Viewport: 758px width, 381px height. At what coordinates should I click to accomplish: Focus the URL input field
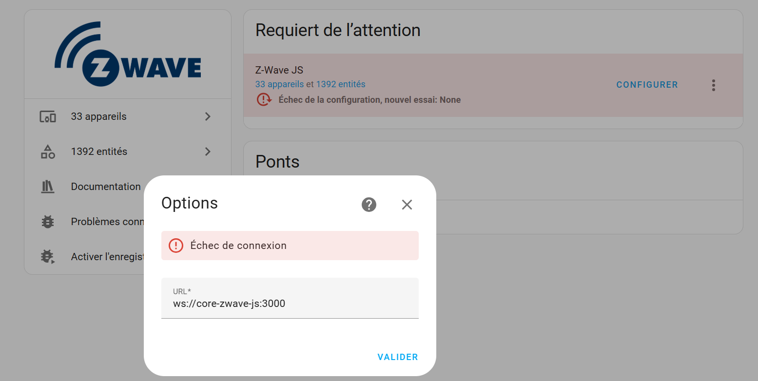tap(290, 304)
